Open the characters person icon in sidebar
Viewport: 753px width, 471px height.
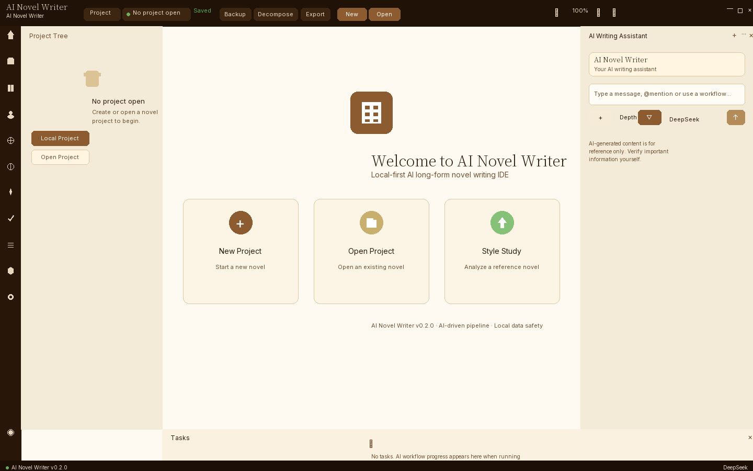[x=10, y=115]
